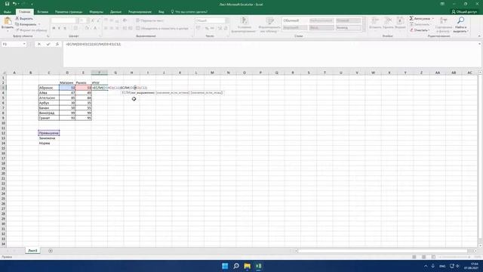Click cell containing Абрикос

[48, 88]
